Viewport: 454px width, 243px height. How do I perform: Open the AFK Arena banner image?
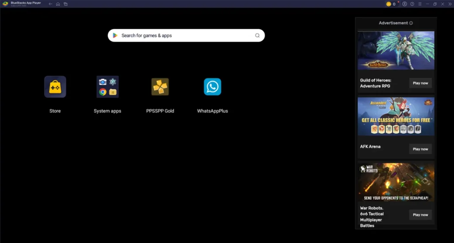click(396, 116)
